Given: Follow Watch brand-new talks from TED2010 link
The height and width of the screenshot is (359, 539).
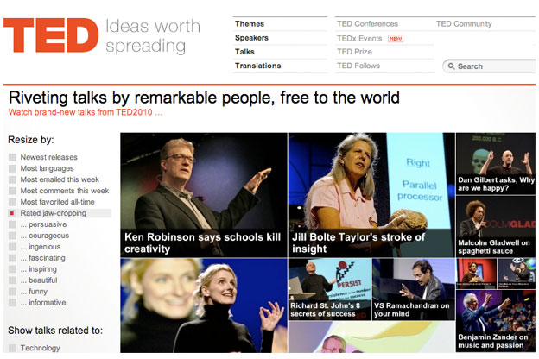Looking at the screenshot, I should [86, 112].
